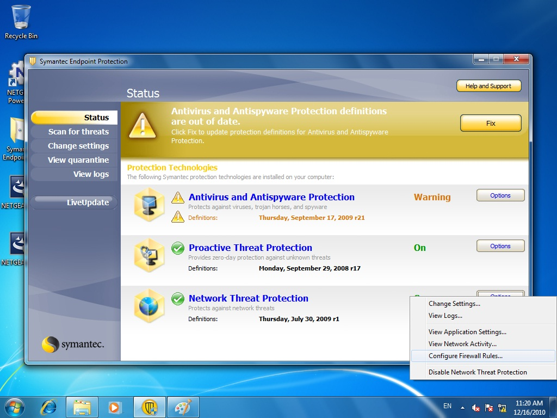Click the yellow warning triangle in banner
The height and width of the screenshot is (418, 557).
(x=143, y=126)
